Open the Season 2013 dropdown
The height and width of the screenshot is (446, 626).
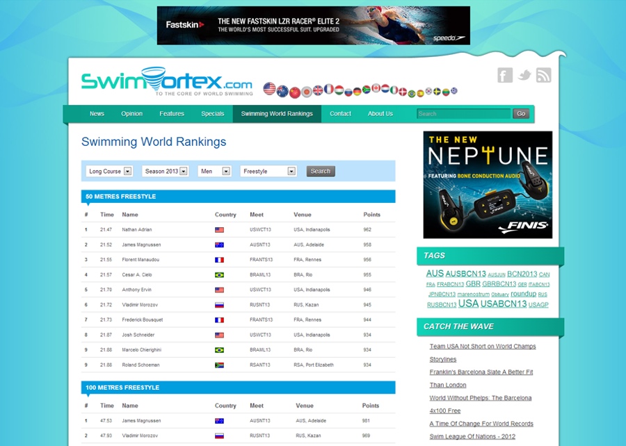tap(166, 171)
